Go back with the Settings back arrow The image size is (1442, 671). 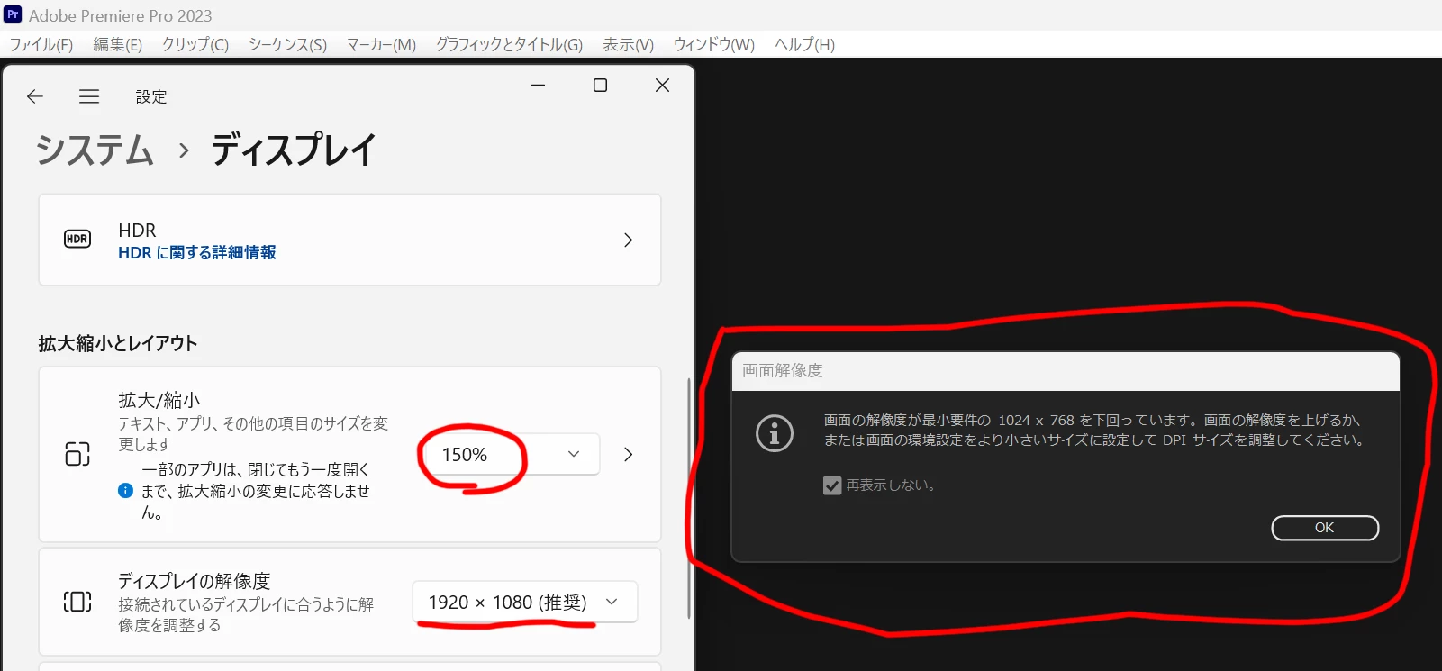click(35, 96)
